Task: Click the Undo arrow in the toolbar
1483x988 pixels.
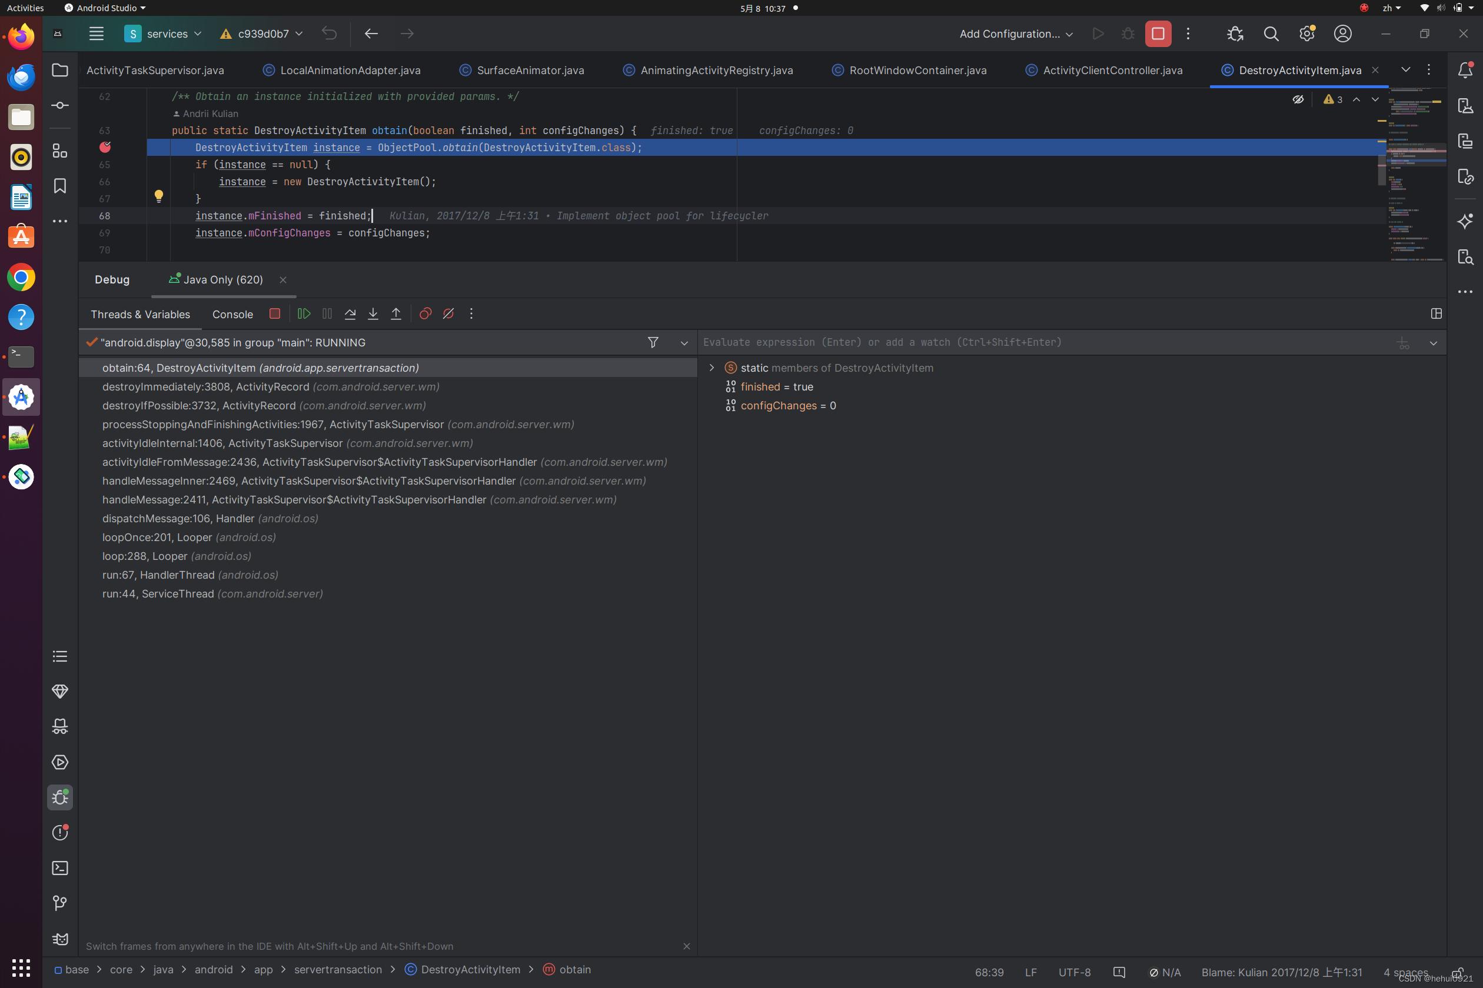Action: pyautogui.click(x=329, y=34)
